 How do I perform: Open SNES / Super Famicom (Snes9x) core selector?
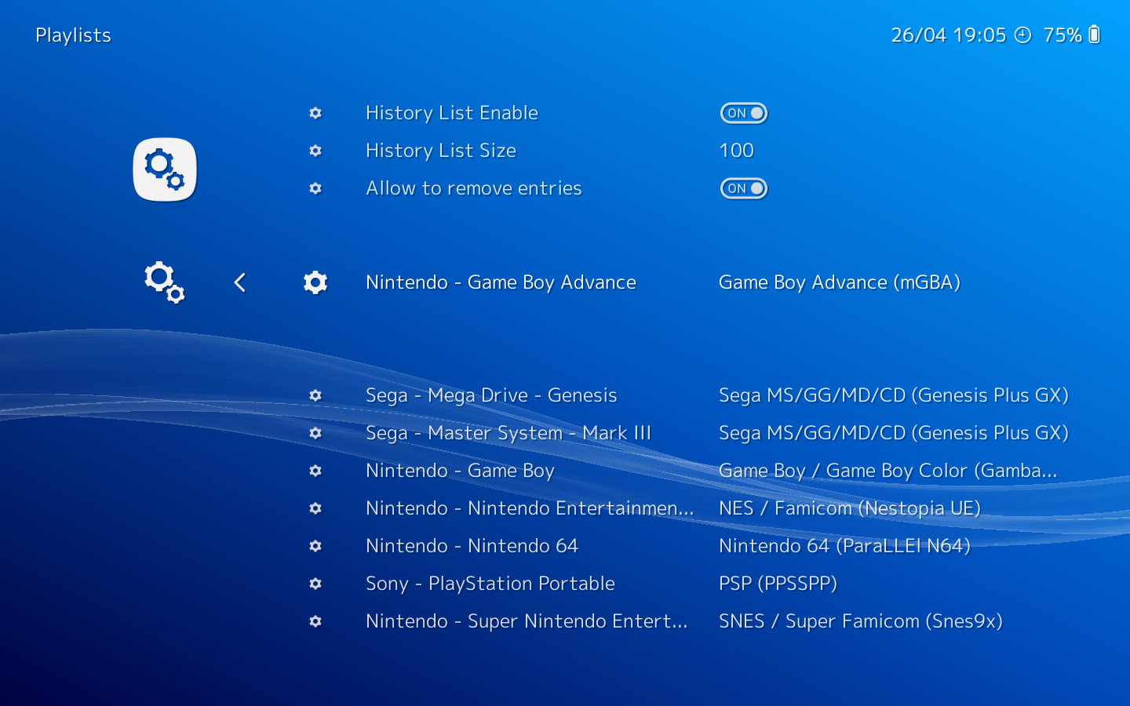click(861, 621)
